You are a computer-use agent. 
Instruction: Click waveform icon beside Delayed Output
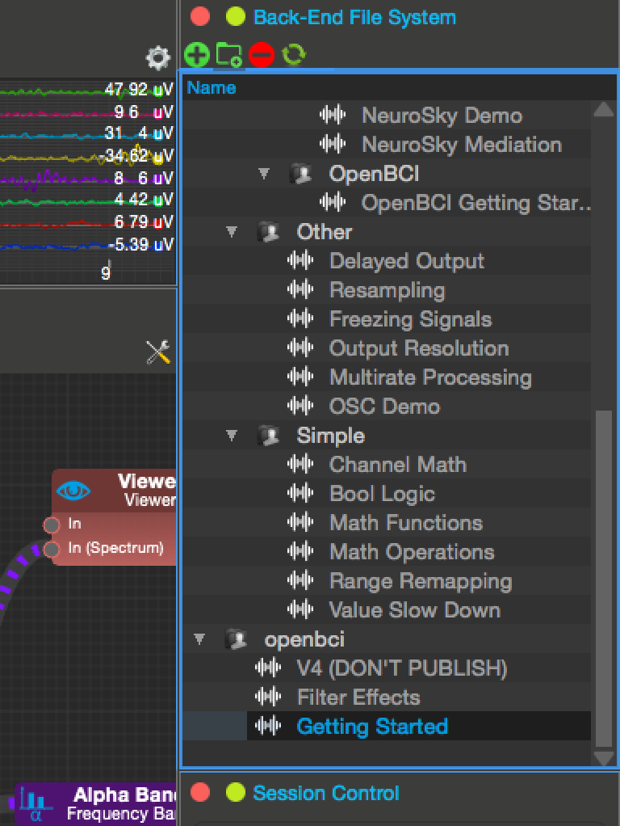pyautogui.click(x=300, y=259)
